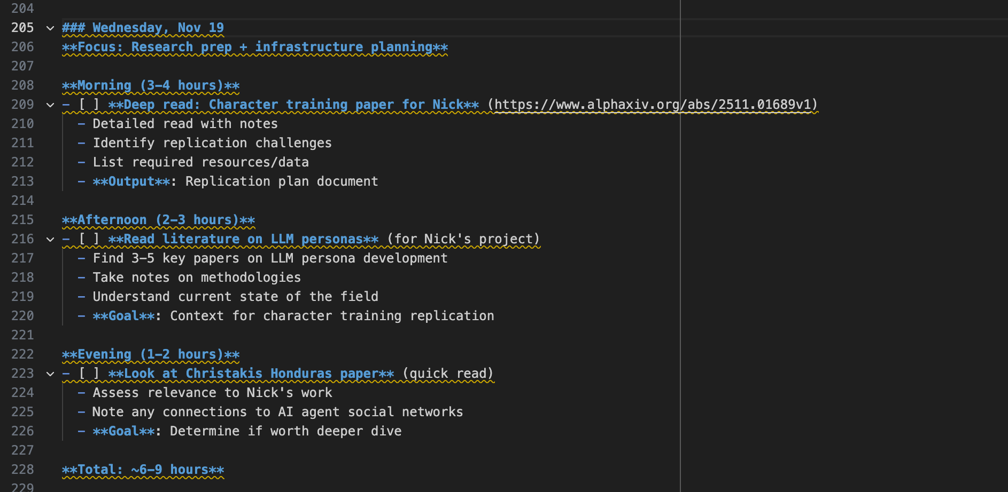
Task: Tick the Deep read Character training checkbox
Action: tap(89, 105)
